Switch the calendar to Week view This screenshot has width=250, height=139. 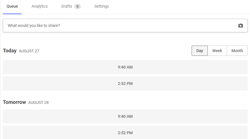[x=217, y=51]
